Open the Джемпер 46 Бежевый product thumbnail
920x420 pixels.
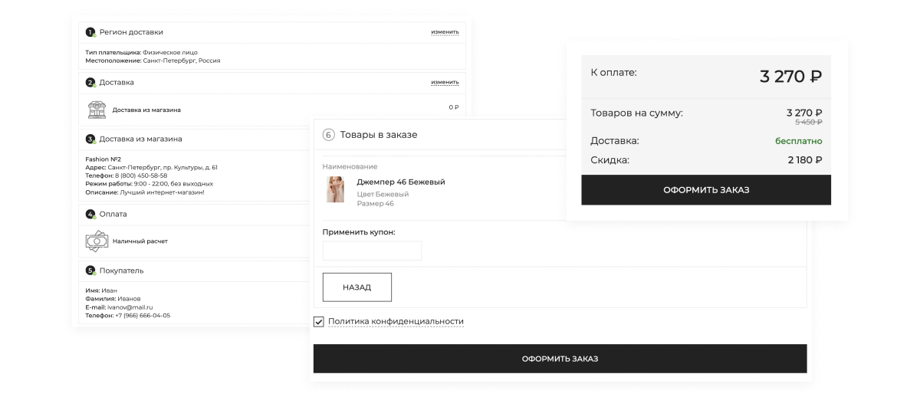[x=335, y=189]
